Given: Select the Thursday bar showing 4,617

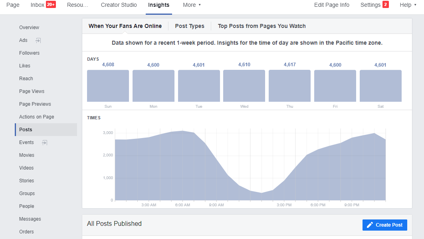Looking at the screenshot, I should pyautogui.click(x=289, y=86).
